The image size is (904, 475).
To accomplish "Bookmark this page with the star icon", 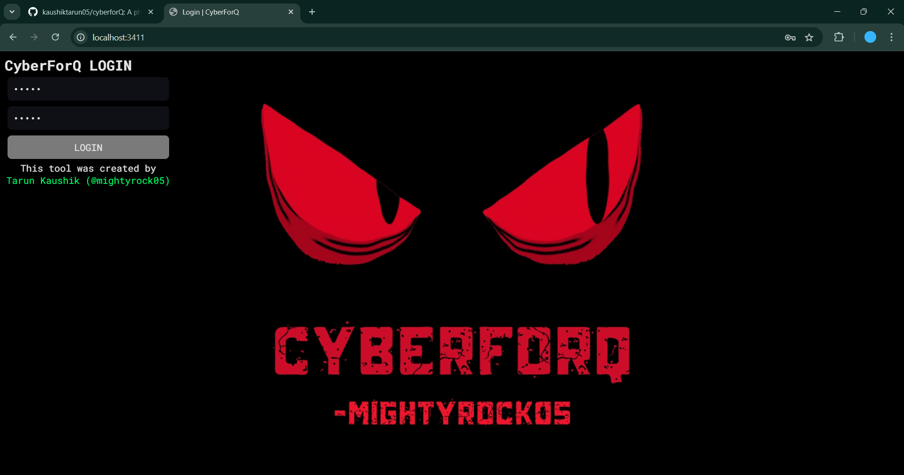I will click(809, 38).
